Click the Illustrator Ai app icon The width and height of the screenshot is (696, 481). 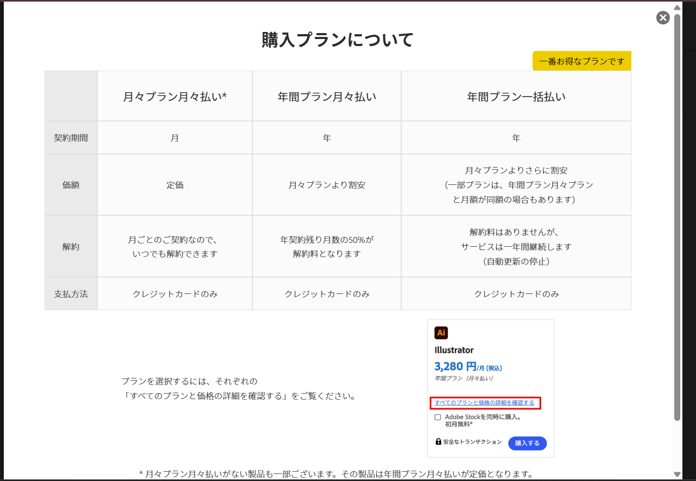tap(441, 332)
